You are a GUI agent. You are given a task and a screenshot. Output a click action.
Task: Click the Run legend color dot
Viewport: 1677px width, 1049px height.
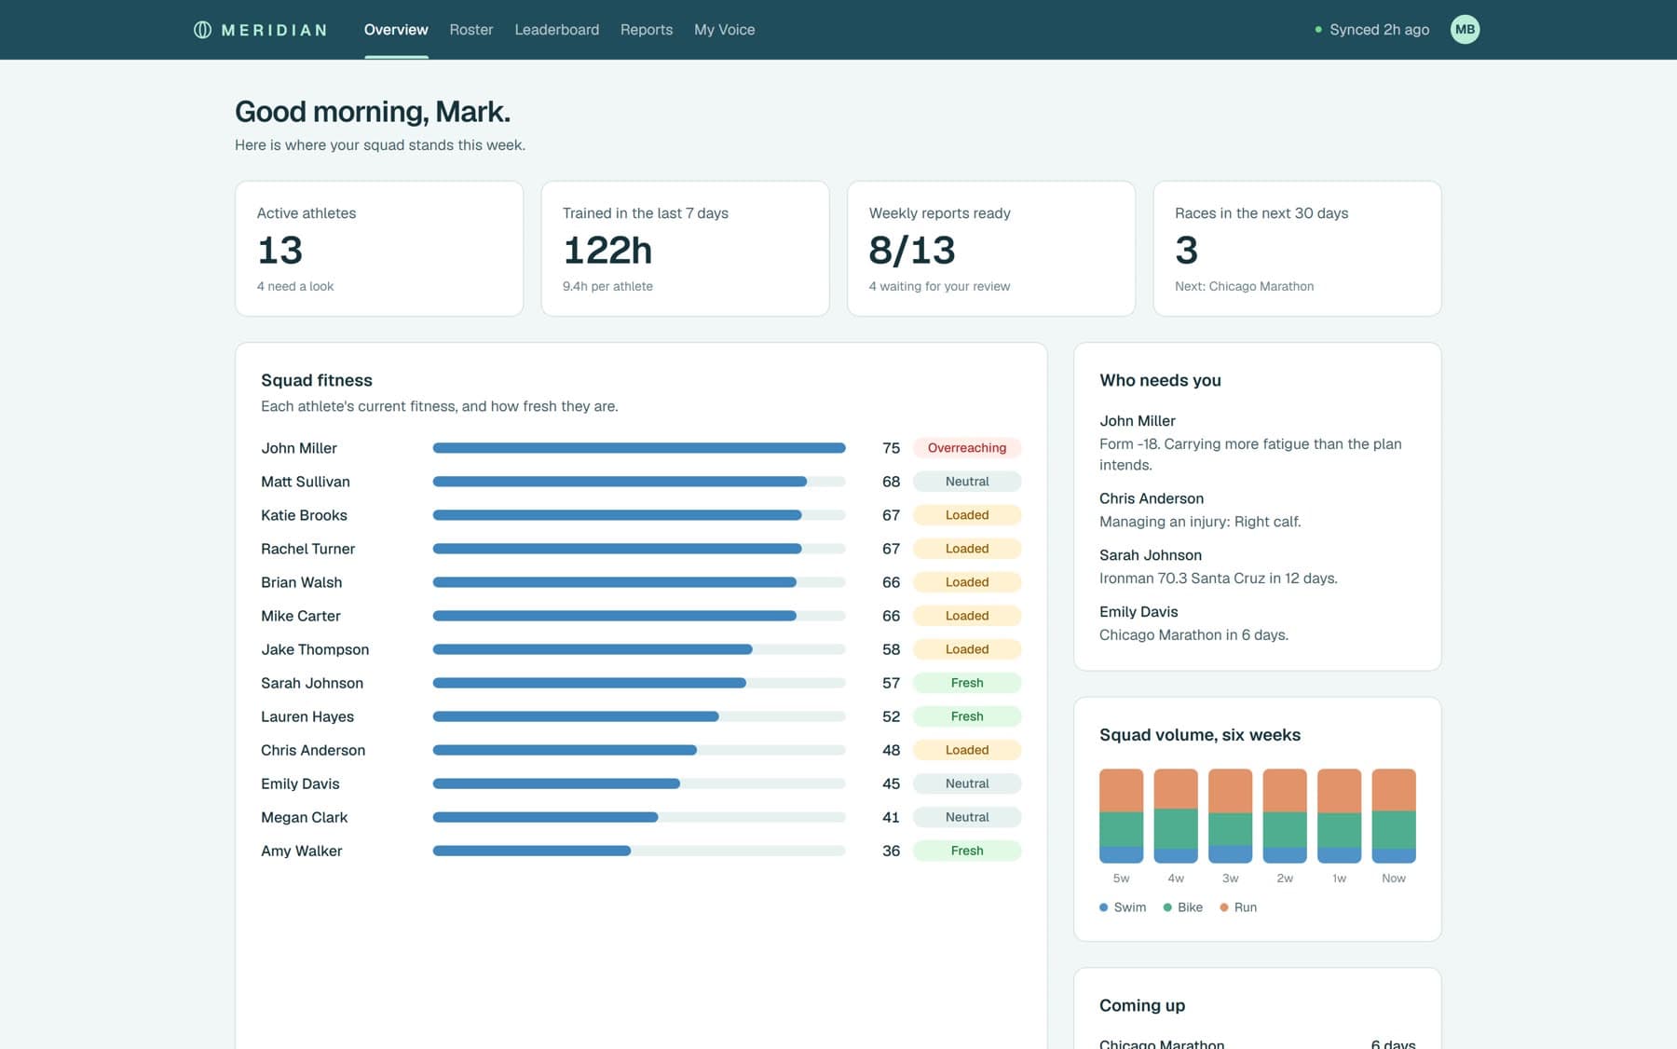pyautogui.click(x=1224, y=907)
